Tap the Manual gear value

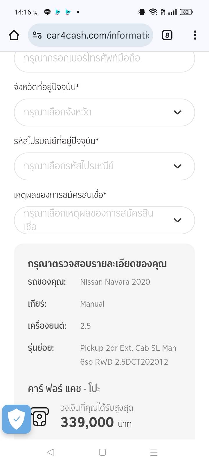(x=92, y=304)
